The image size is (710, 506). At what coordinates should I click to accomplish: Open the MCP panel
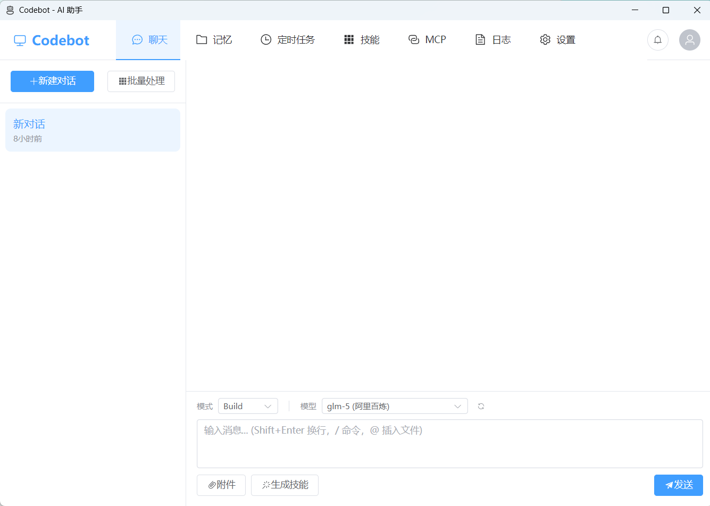(x=427, y=39)
